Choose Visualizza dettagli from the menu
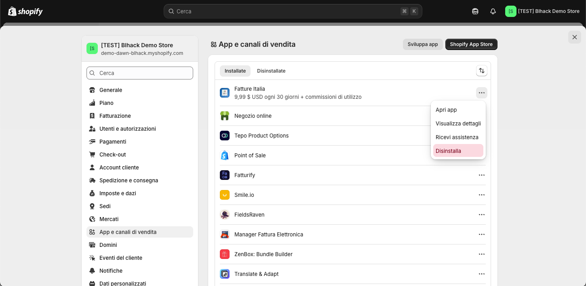Image resolution: width=586 pixels, height=286 pixels. tap(458, 123)
